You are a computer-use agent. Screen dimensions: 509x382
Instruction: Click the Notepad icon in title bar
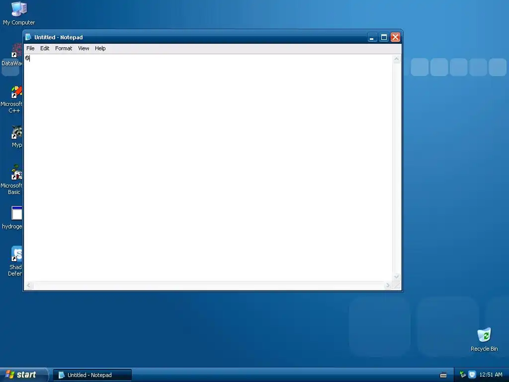pos(28,37)
